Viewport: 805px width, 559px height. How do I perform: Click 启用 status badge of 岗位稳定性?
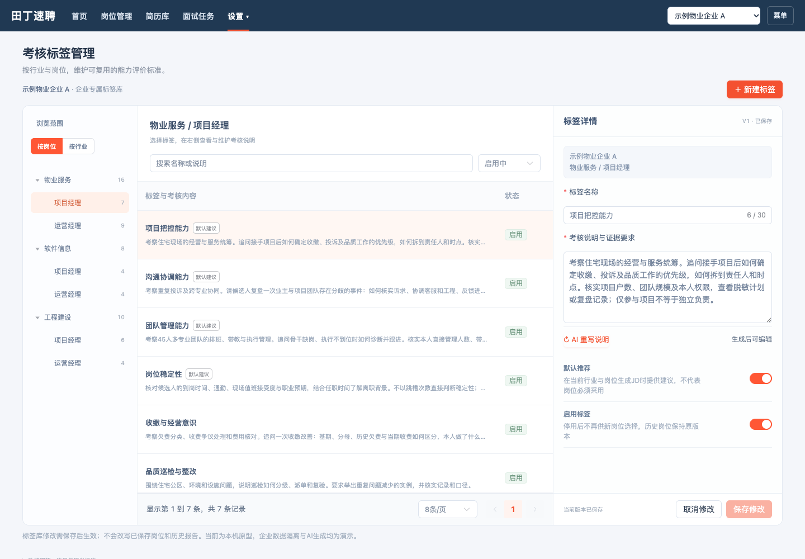516,381
